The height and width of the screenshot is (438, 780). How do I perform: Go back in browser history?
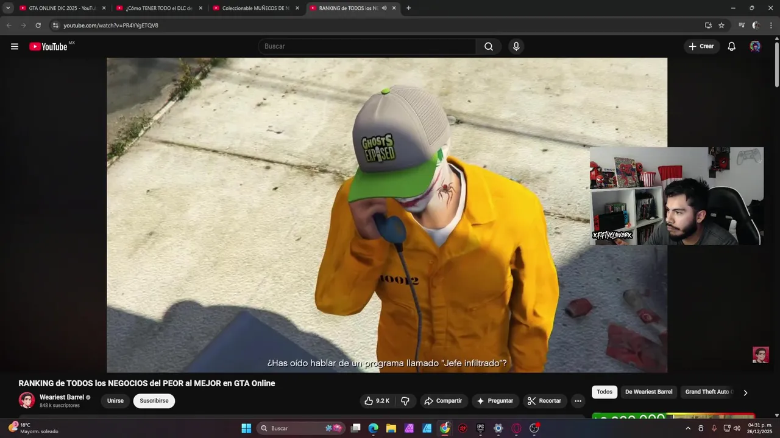(x=9, y=25)
